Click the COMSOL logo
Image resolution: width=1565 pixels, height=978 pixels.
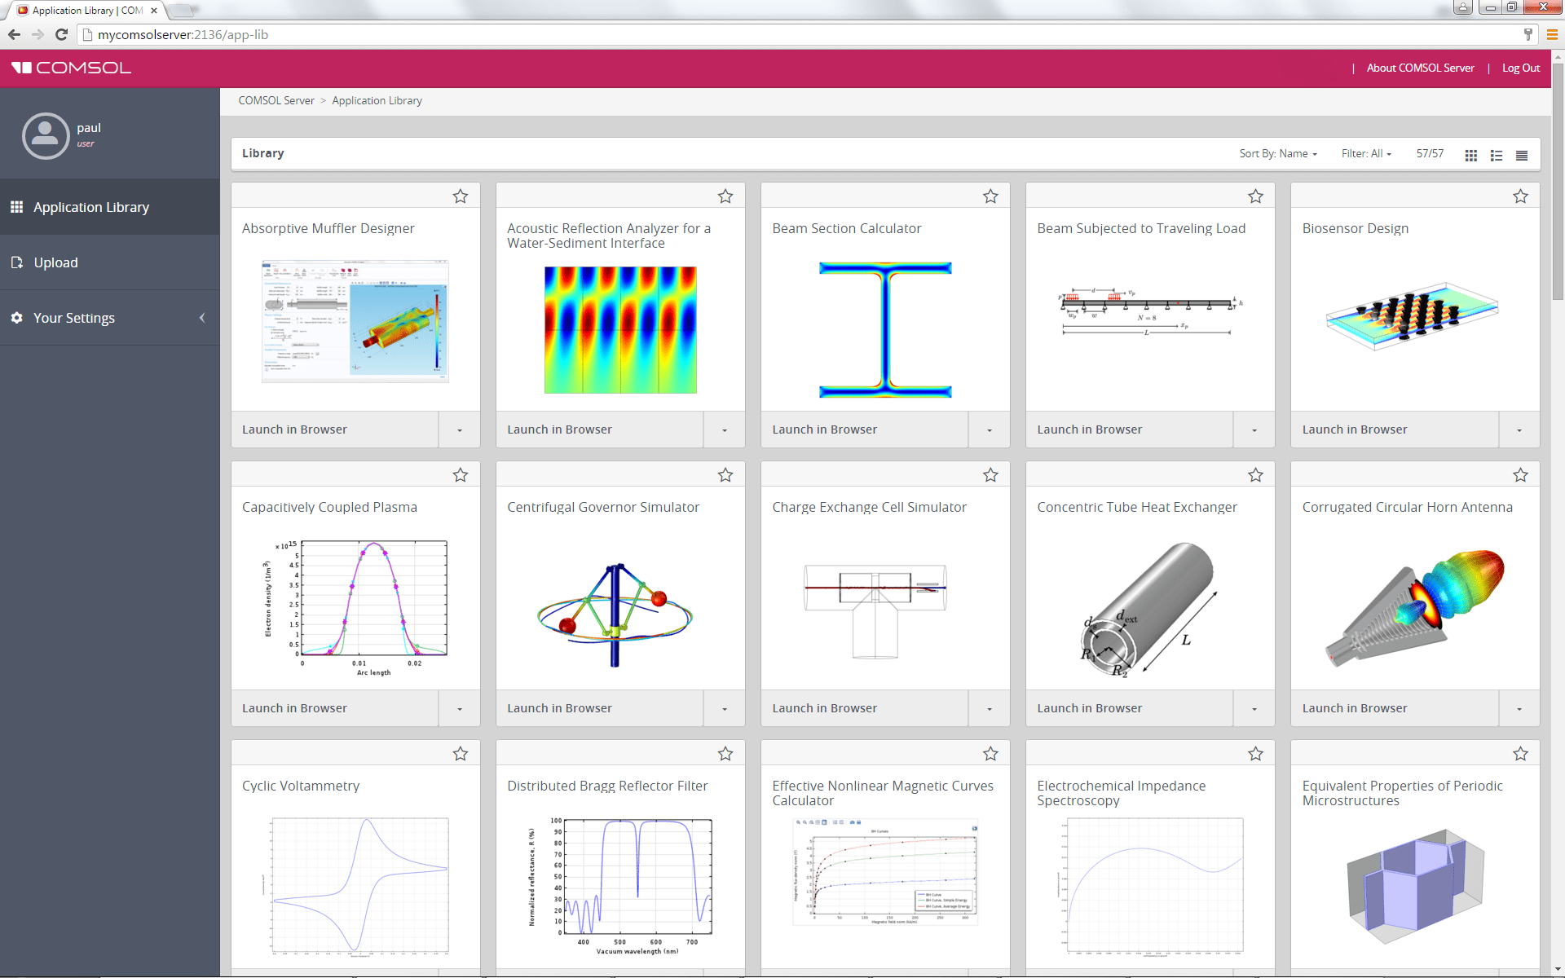(x=70, y=68)
